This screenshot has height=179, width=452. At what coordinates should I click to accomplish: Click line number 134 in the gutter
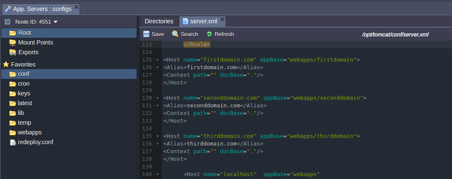click(x=147, y=129)
